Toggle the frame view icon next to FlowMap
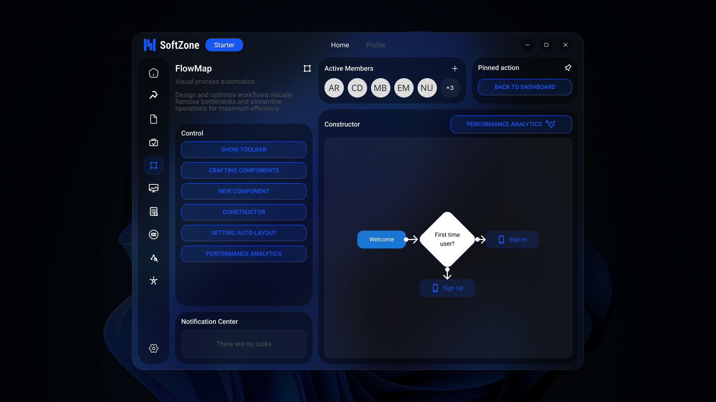Image resolution: width=716 pixels, height=402 pixels. 307,68
